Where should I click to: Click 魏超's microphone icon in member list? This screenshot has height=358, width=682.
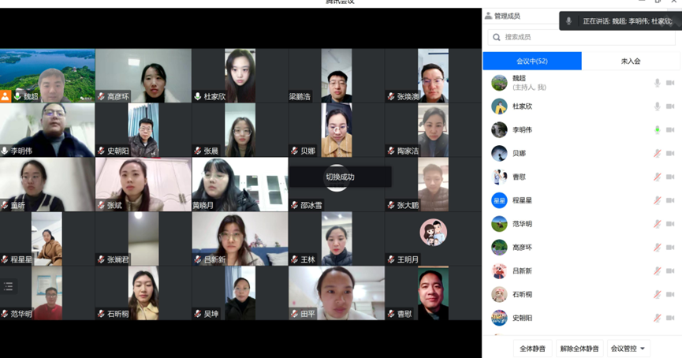pyautogui.click(x=657, y=83)
